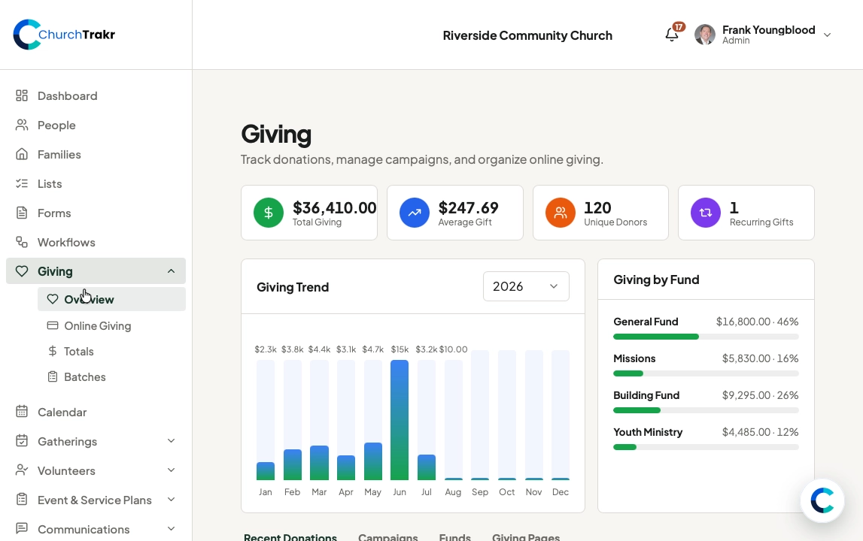Click the Totals dollar icon

pos(52,351)
